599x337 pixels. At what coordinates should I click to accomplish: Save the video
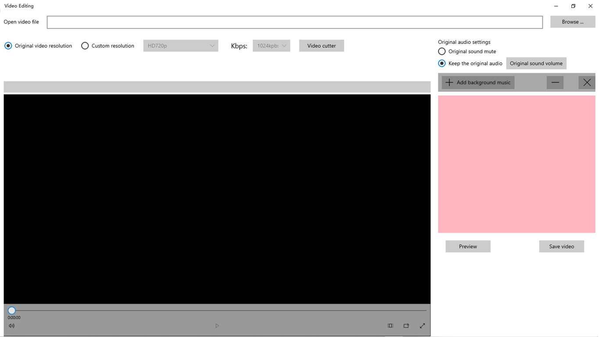[561, 246]
